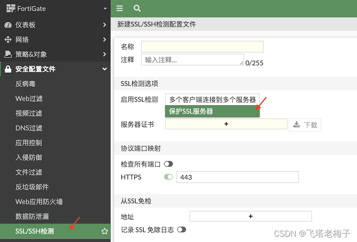Collapse the 安全配置文件 chevron

pos(104,69)
